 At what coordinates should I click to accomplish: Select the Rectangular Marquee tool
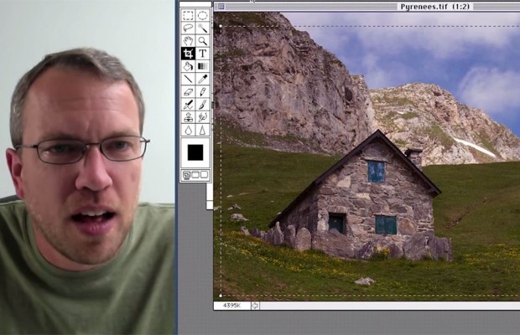tap(188, 15)
